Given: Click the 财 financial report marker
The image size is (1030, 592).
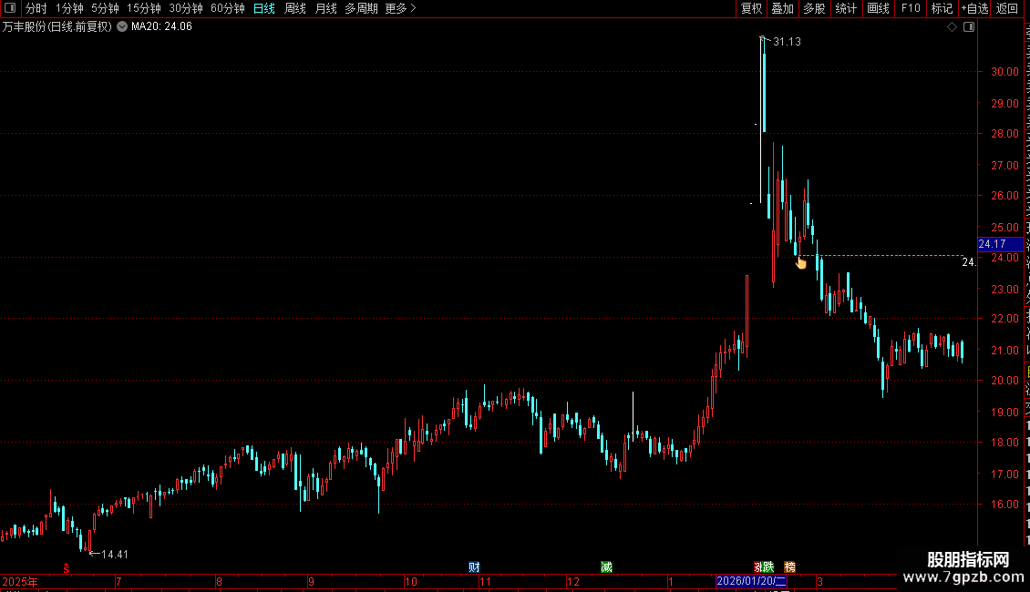Looking at the screenshot, I should pos(474,567).
